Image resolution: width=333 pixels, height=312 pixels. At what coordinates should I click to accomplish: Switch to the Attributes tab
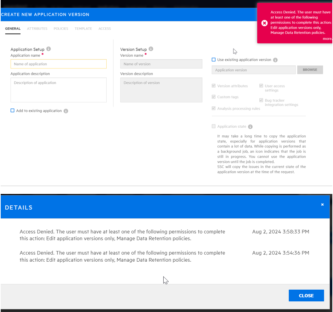37,29
